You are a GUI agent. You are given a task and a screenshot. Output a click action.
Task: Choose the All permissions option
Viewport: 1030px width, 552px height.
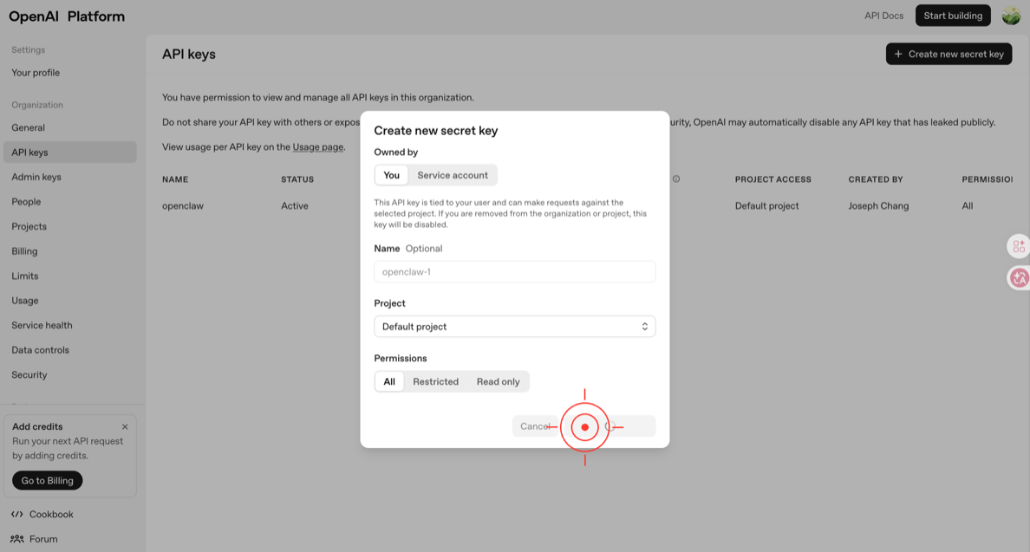click(x=389, y=381)
